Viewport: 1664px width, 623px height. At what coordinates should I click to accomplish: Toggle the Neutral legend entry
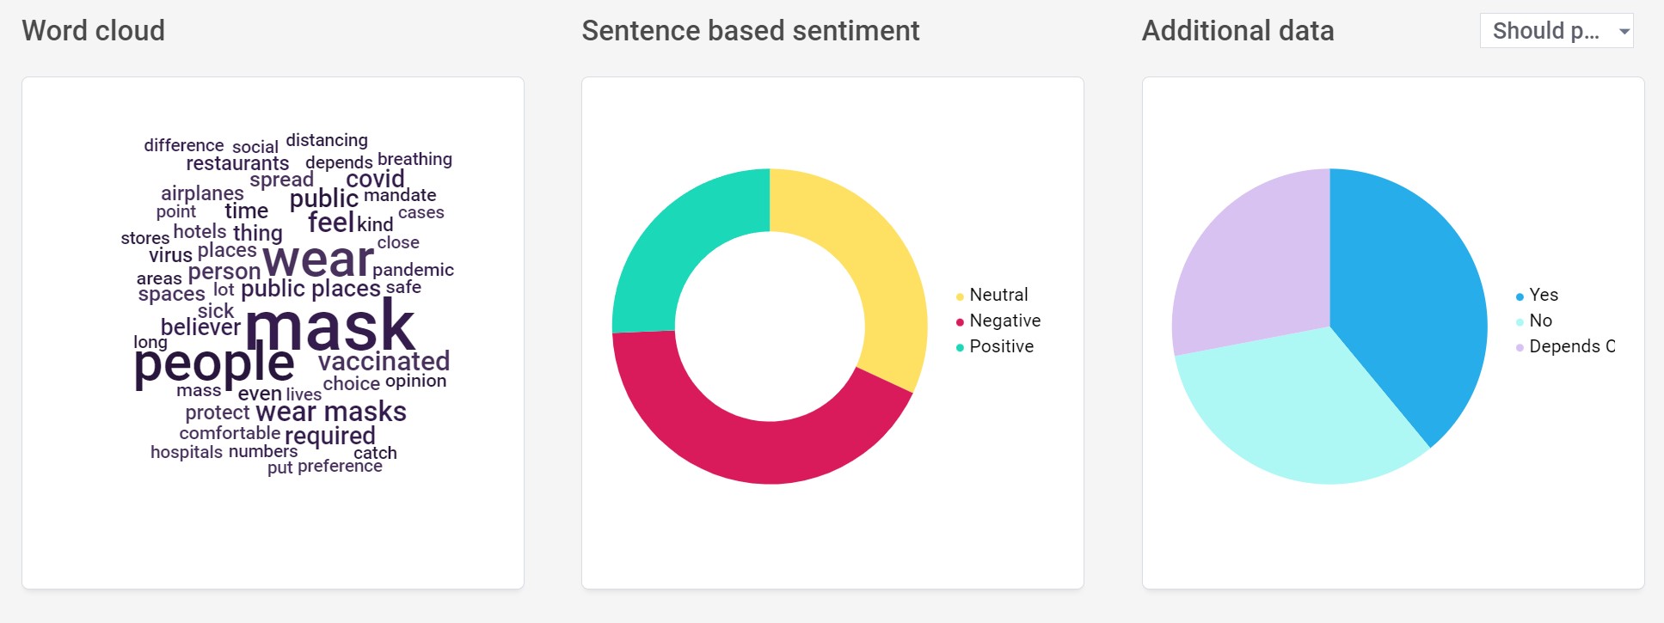[x=992, y=295]
